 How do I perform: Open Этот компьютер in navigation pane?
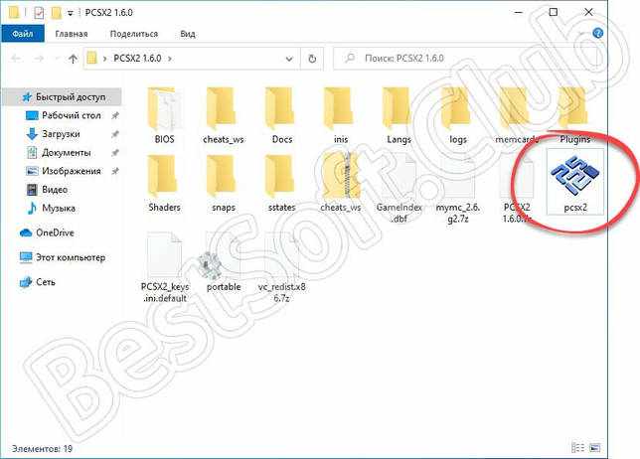point(63,257)
